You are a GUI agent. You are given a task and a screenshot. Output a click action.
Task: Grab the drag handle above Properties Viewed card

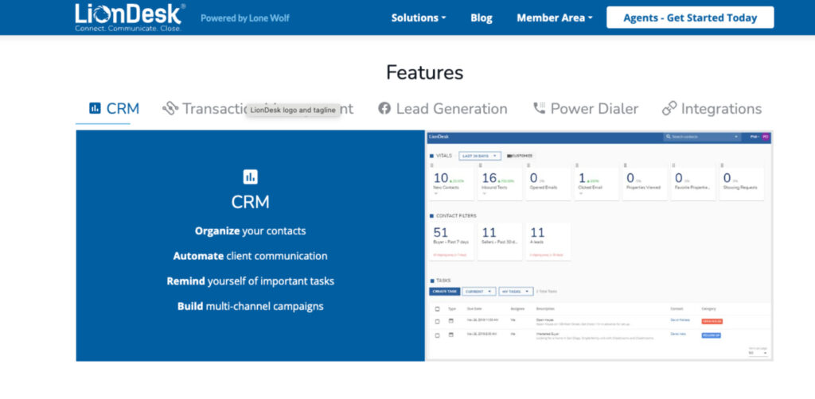click(x=625, y=165)
